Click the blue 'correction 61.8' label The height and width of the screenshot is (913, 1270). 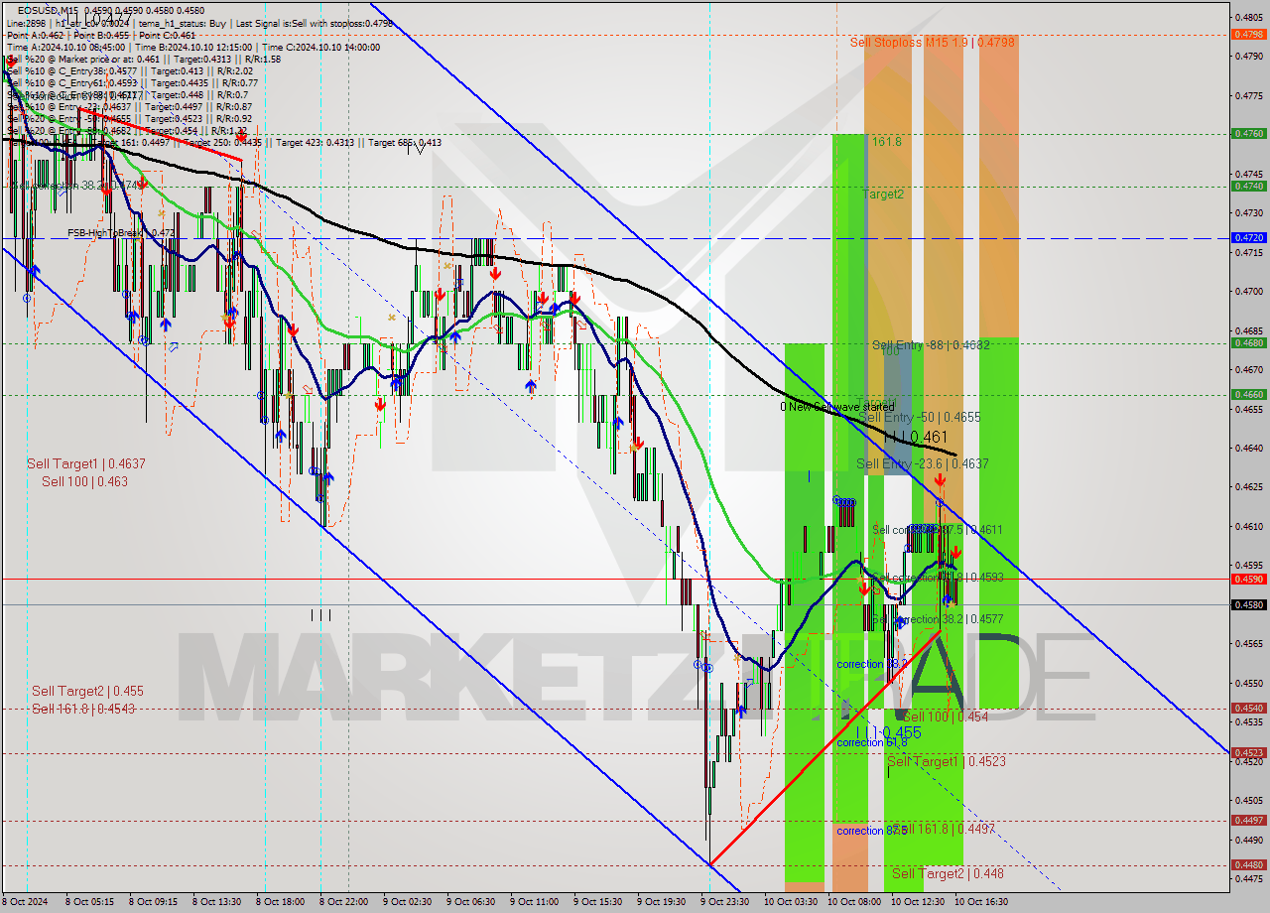point(872,742)
